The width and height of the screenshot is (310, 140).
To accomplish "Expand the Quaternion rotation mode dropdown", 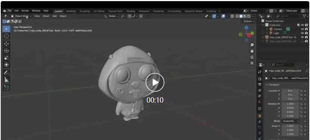I will coord(290,121).
